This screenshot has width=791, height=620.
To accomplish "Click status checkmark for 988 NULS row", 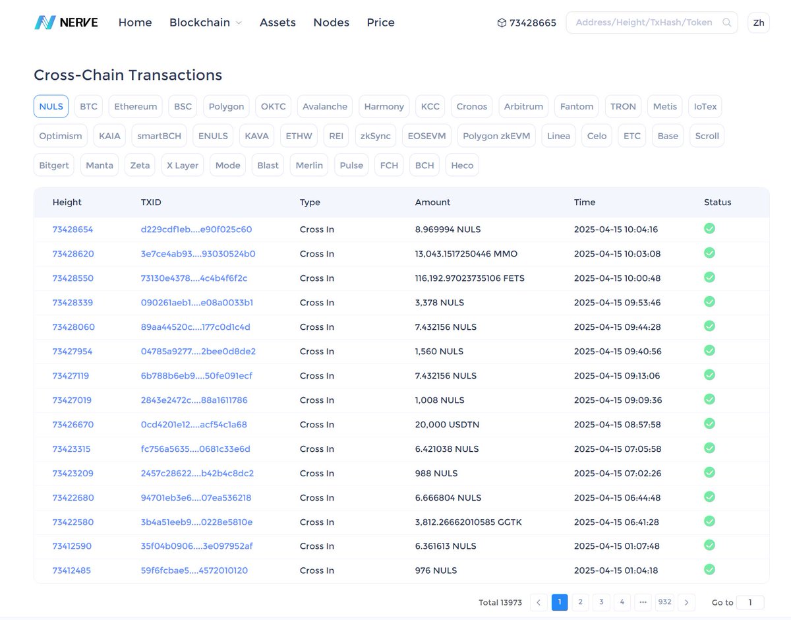I will tap(709, 473).
